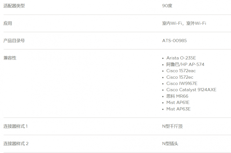The image size is (231, 153).
Task: Click the Cisco IW9167E entry
Action: pos(182,84)
